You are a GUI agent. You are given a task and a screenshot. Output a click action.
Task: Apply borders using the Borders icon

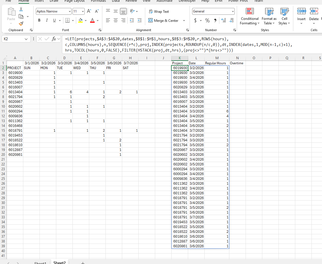coord(67,20)
